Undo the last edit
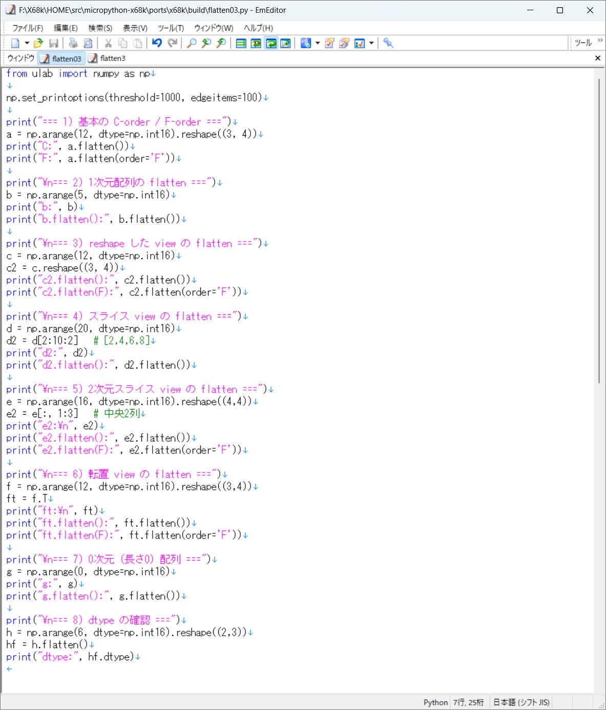Screen dimensions: 606x710 (157, 44)
